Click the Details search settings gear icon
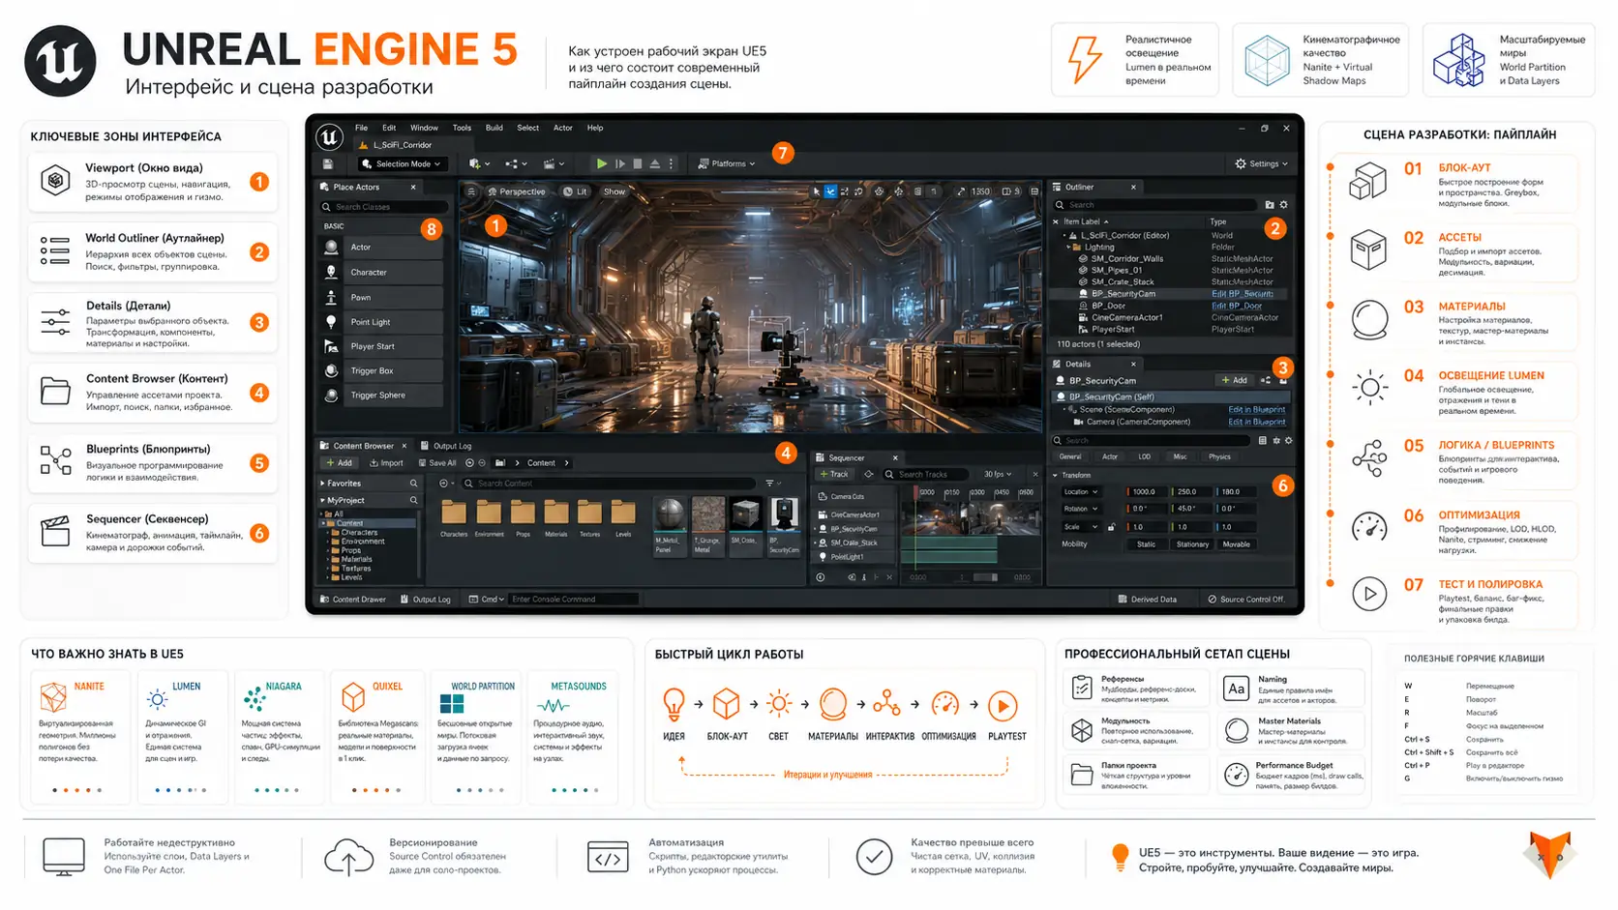This screenshot has width=1618, height=910. [x=1288, y=440]
